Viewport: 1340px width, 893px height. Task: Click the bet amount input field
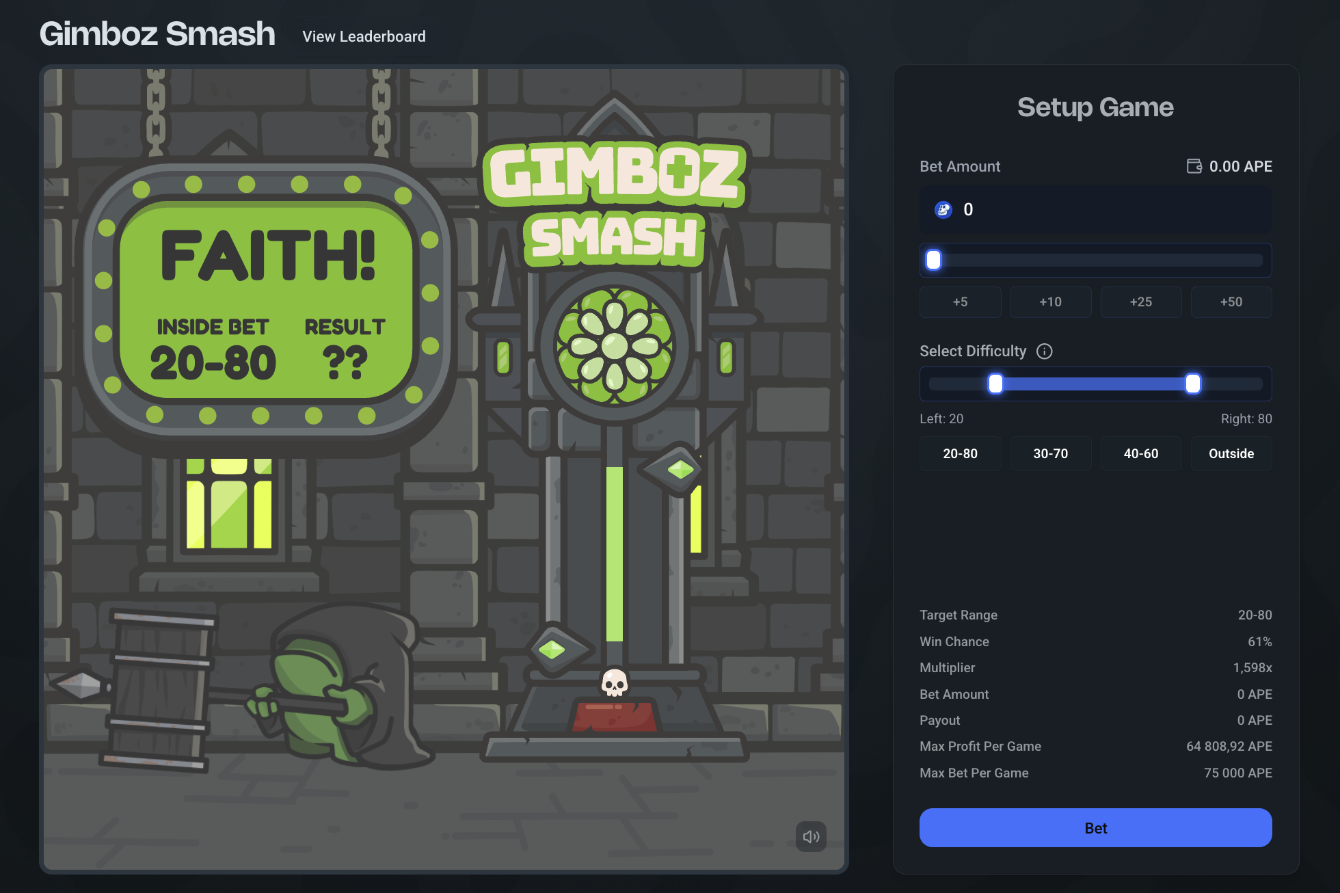point(1108,210)
